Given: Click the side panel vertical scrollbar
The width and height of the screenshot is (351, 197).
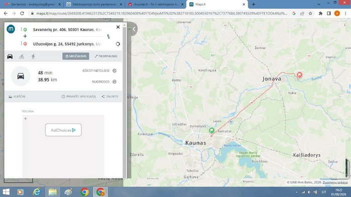Looking at the screenshot, I should tap(125, 100).
